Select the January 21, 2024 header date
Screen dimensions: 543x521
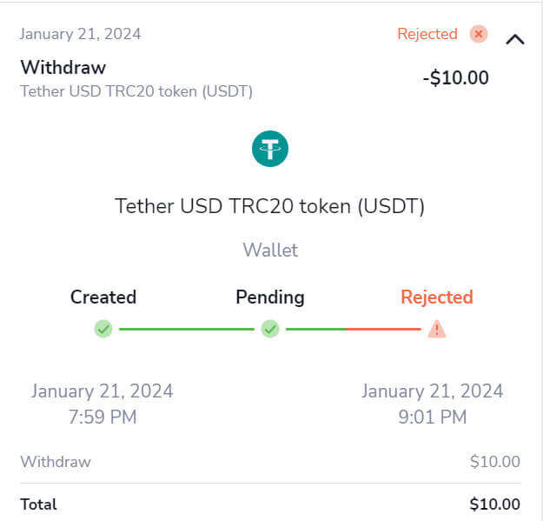pos(80,34)
